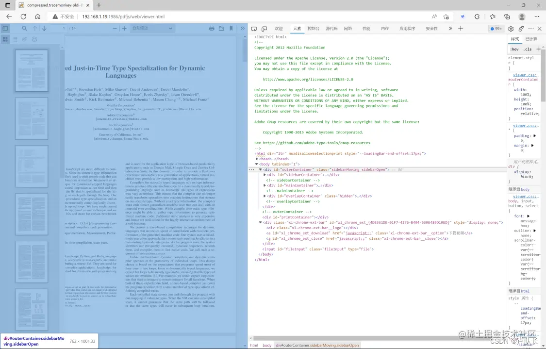Viewport: 546px width, 349px height.
Task: Show attachments view in sidebar
Action: click(25, 39)
